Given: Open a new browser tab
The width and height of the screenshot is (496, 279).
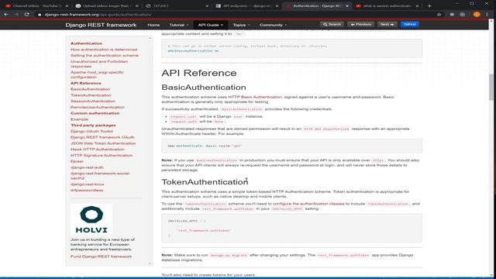Looking at the screenshot, I should pyautogui.click(x=429, y=5).
